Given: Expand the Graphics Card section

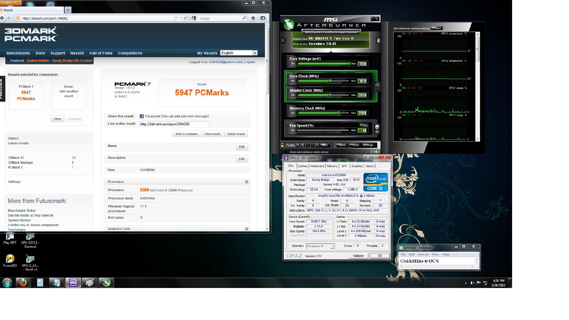Looking at the screenshot, I should [x=247, y=229].
